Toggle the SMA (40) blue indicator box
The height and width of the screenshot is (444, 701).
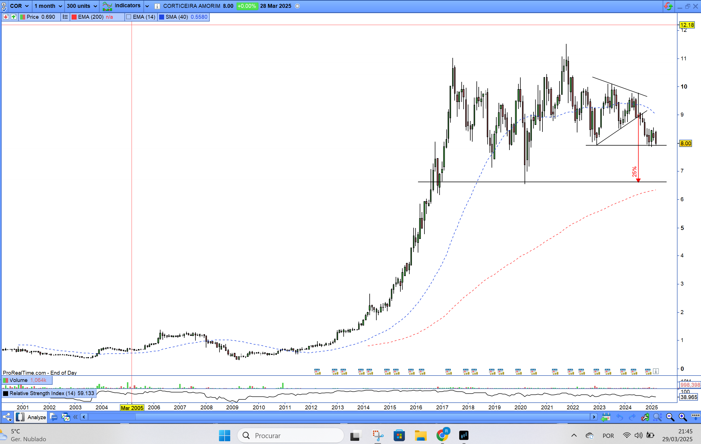(162, 17)
